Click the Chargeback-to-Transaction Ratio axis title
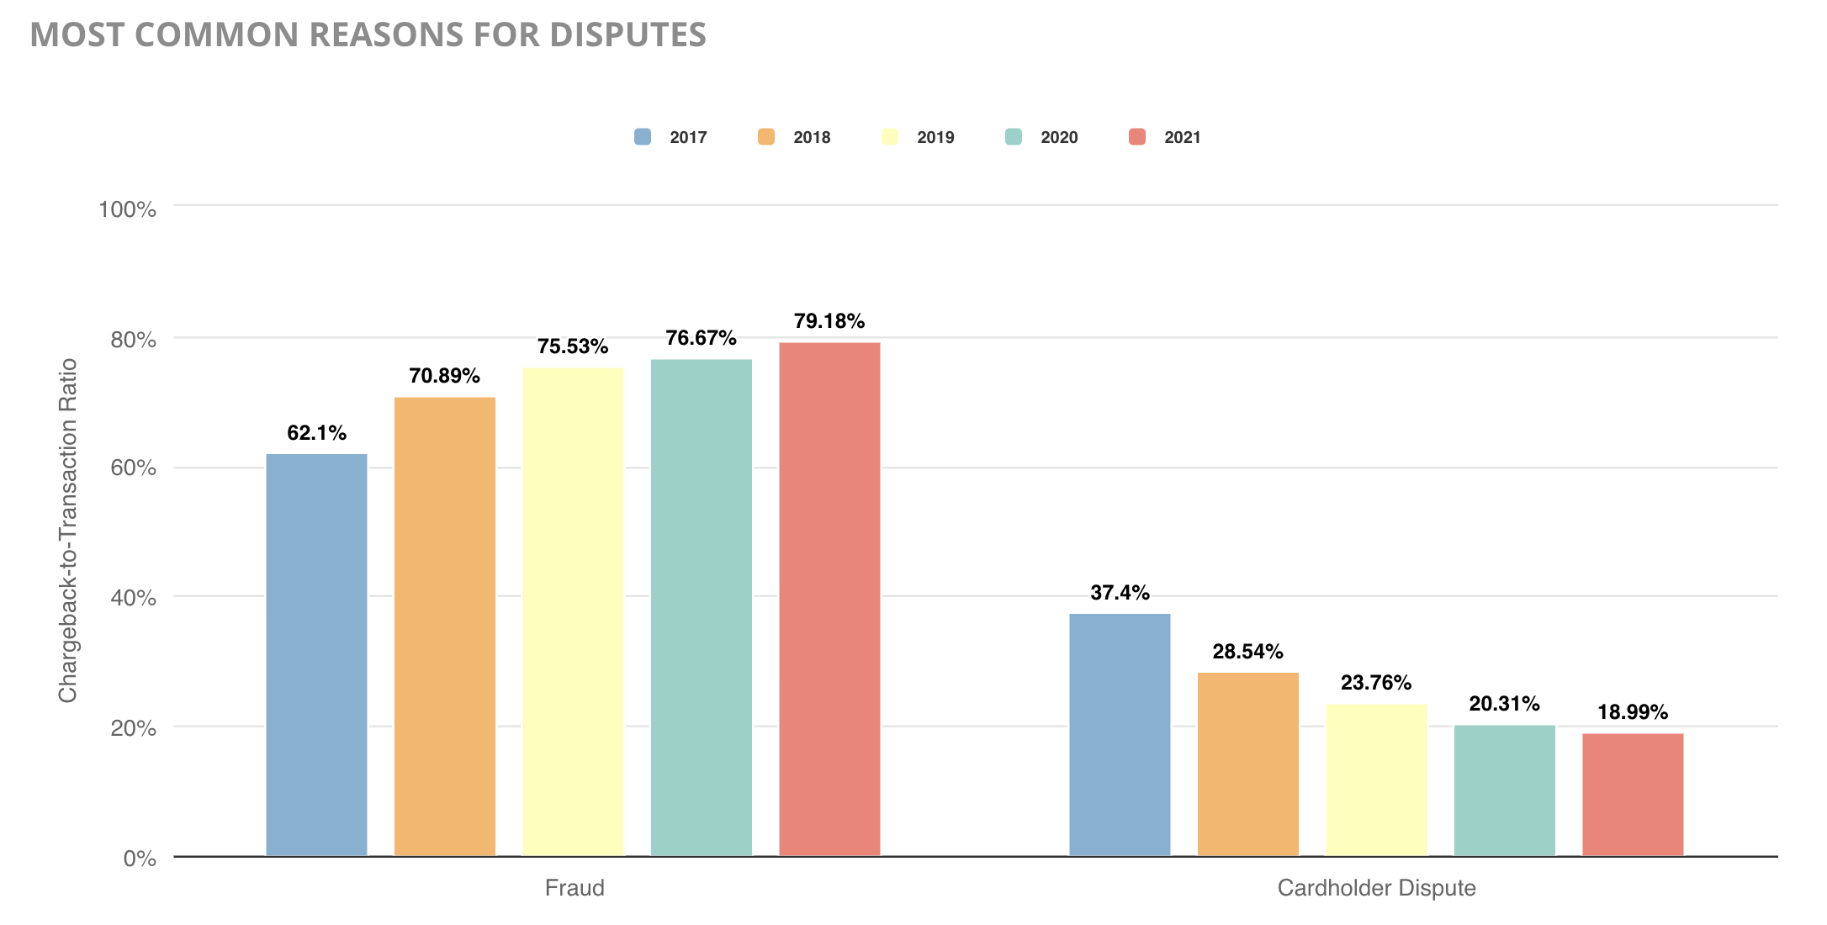The width and height of the screenshot is (1827, 925). click(x=67, y=530)
